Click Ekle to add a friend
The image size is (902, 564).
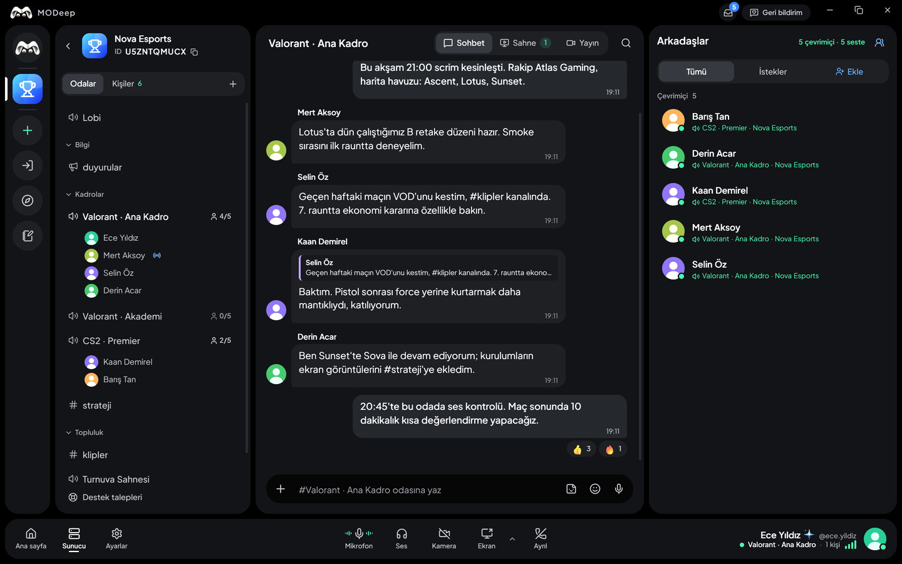(849, 71)
